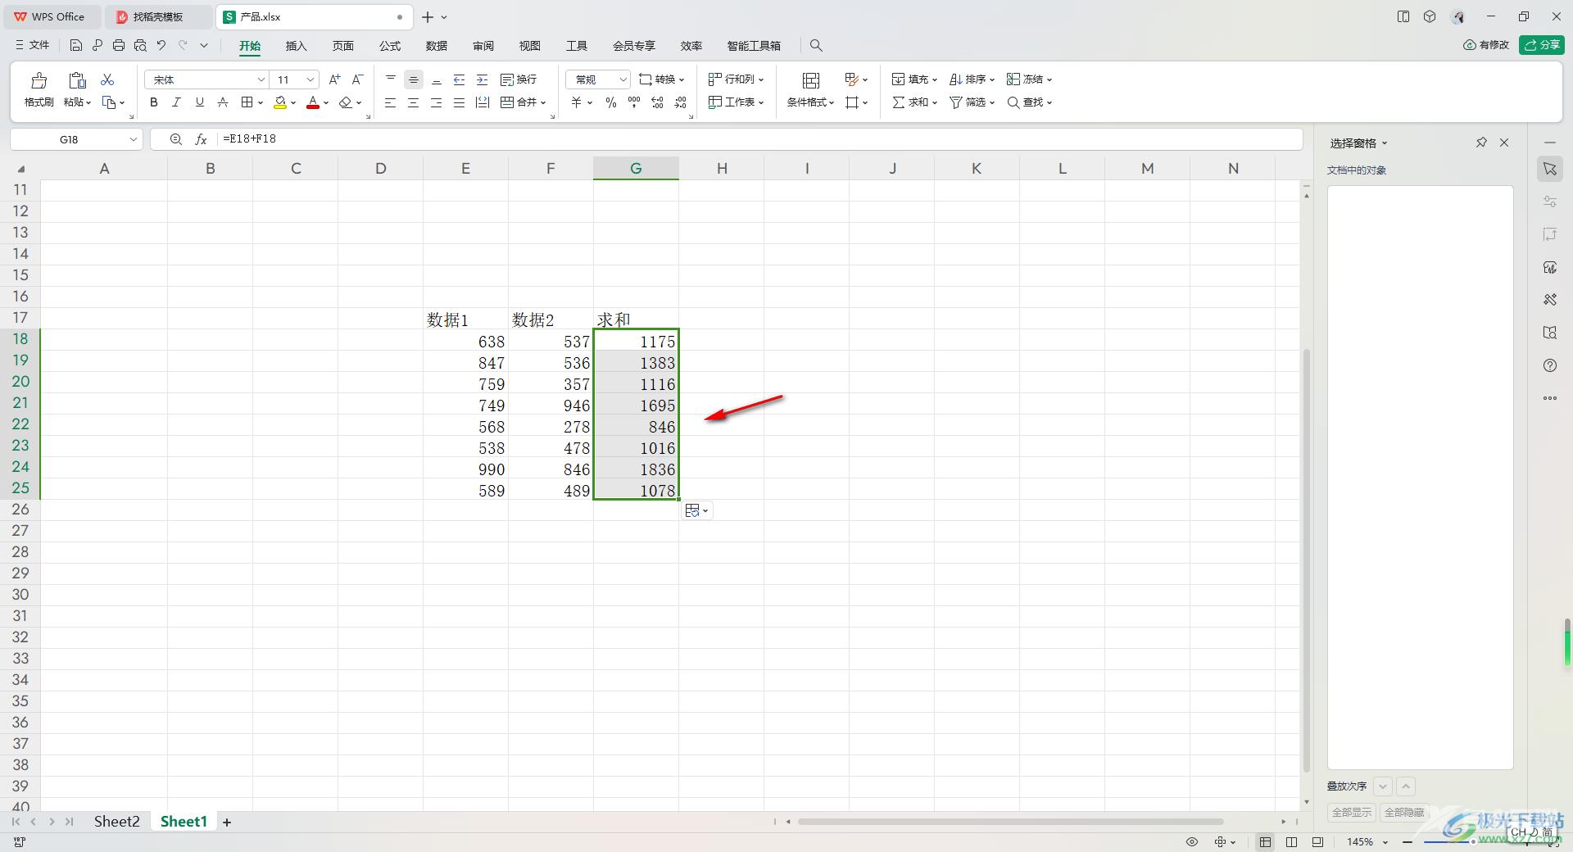
Task: Switch to the Sheet2 tab
Action: (x=116, y=822)
